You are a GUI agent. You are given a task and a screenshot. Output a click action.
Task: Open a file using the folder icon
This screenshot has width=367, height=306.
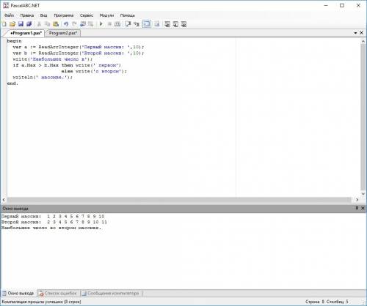12,24
